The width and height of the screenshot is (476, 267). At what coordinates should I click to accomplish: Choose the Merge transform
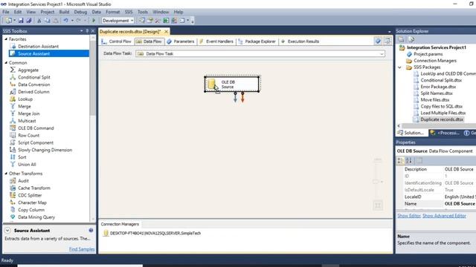click(25, 106)
